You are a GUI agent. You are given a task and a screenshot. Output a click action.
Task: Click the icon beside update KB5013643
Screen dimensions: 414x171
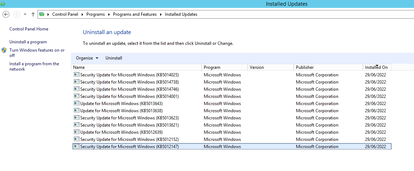tap(76, 104)
